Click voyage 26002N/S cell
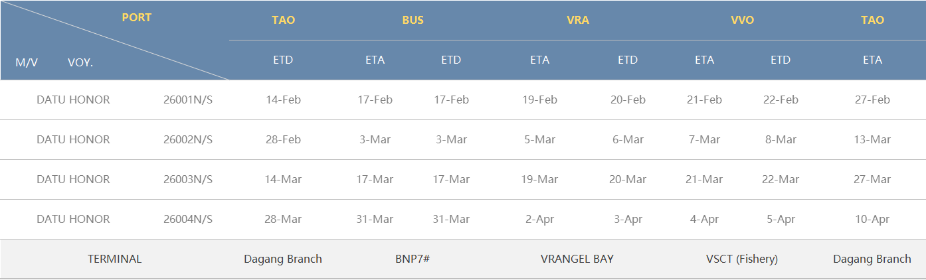 point(188,139)
